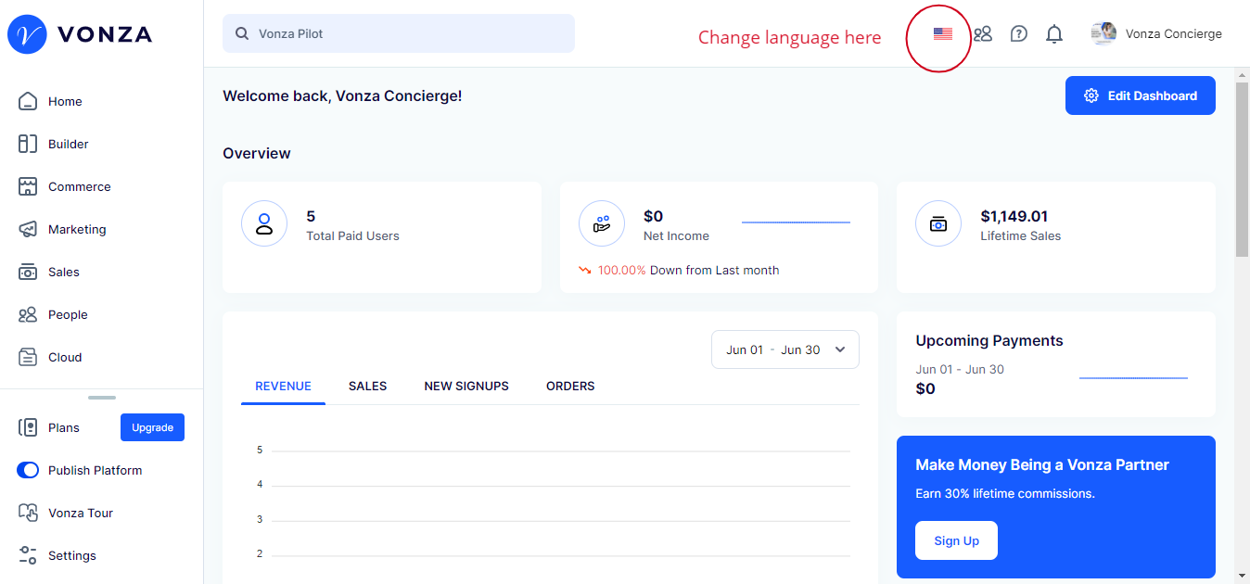
Task: Switch to the NEW SIGNUPS tab
Action: 466,387
